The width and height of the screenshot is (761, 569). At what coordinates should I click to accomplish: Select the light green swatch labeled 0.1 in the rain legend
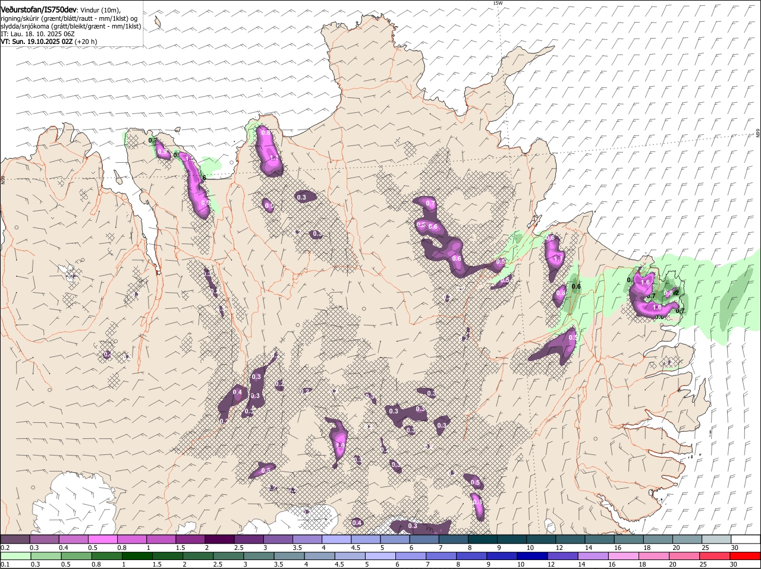tap(15, 556)
